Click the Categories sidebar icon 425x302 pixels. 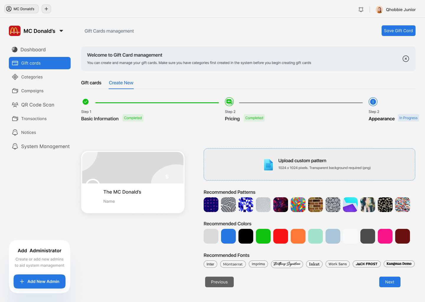tap(15, 77)
